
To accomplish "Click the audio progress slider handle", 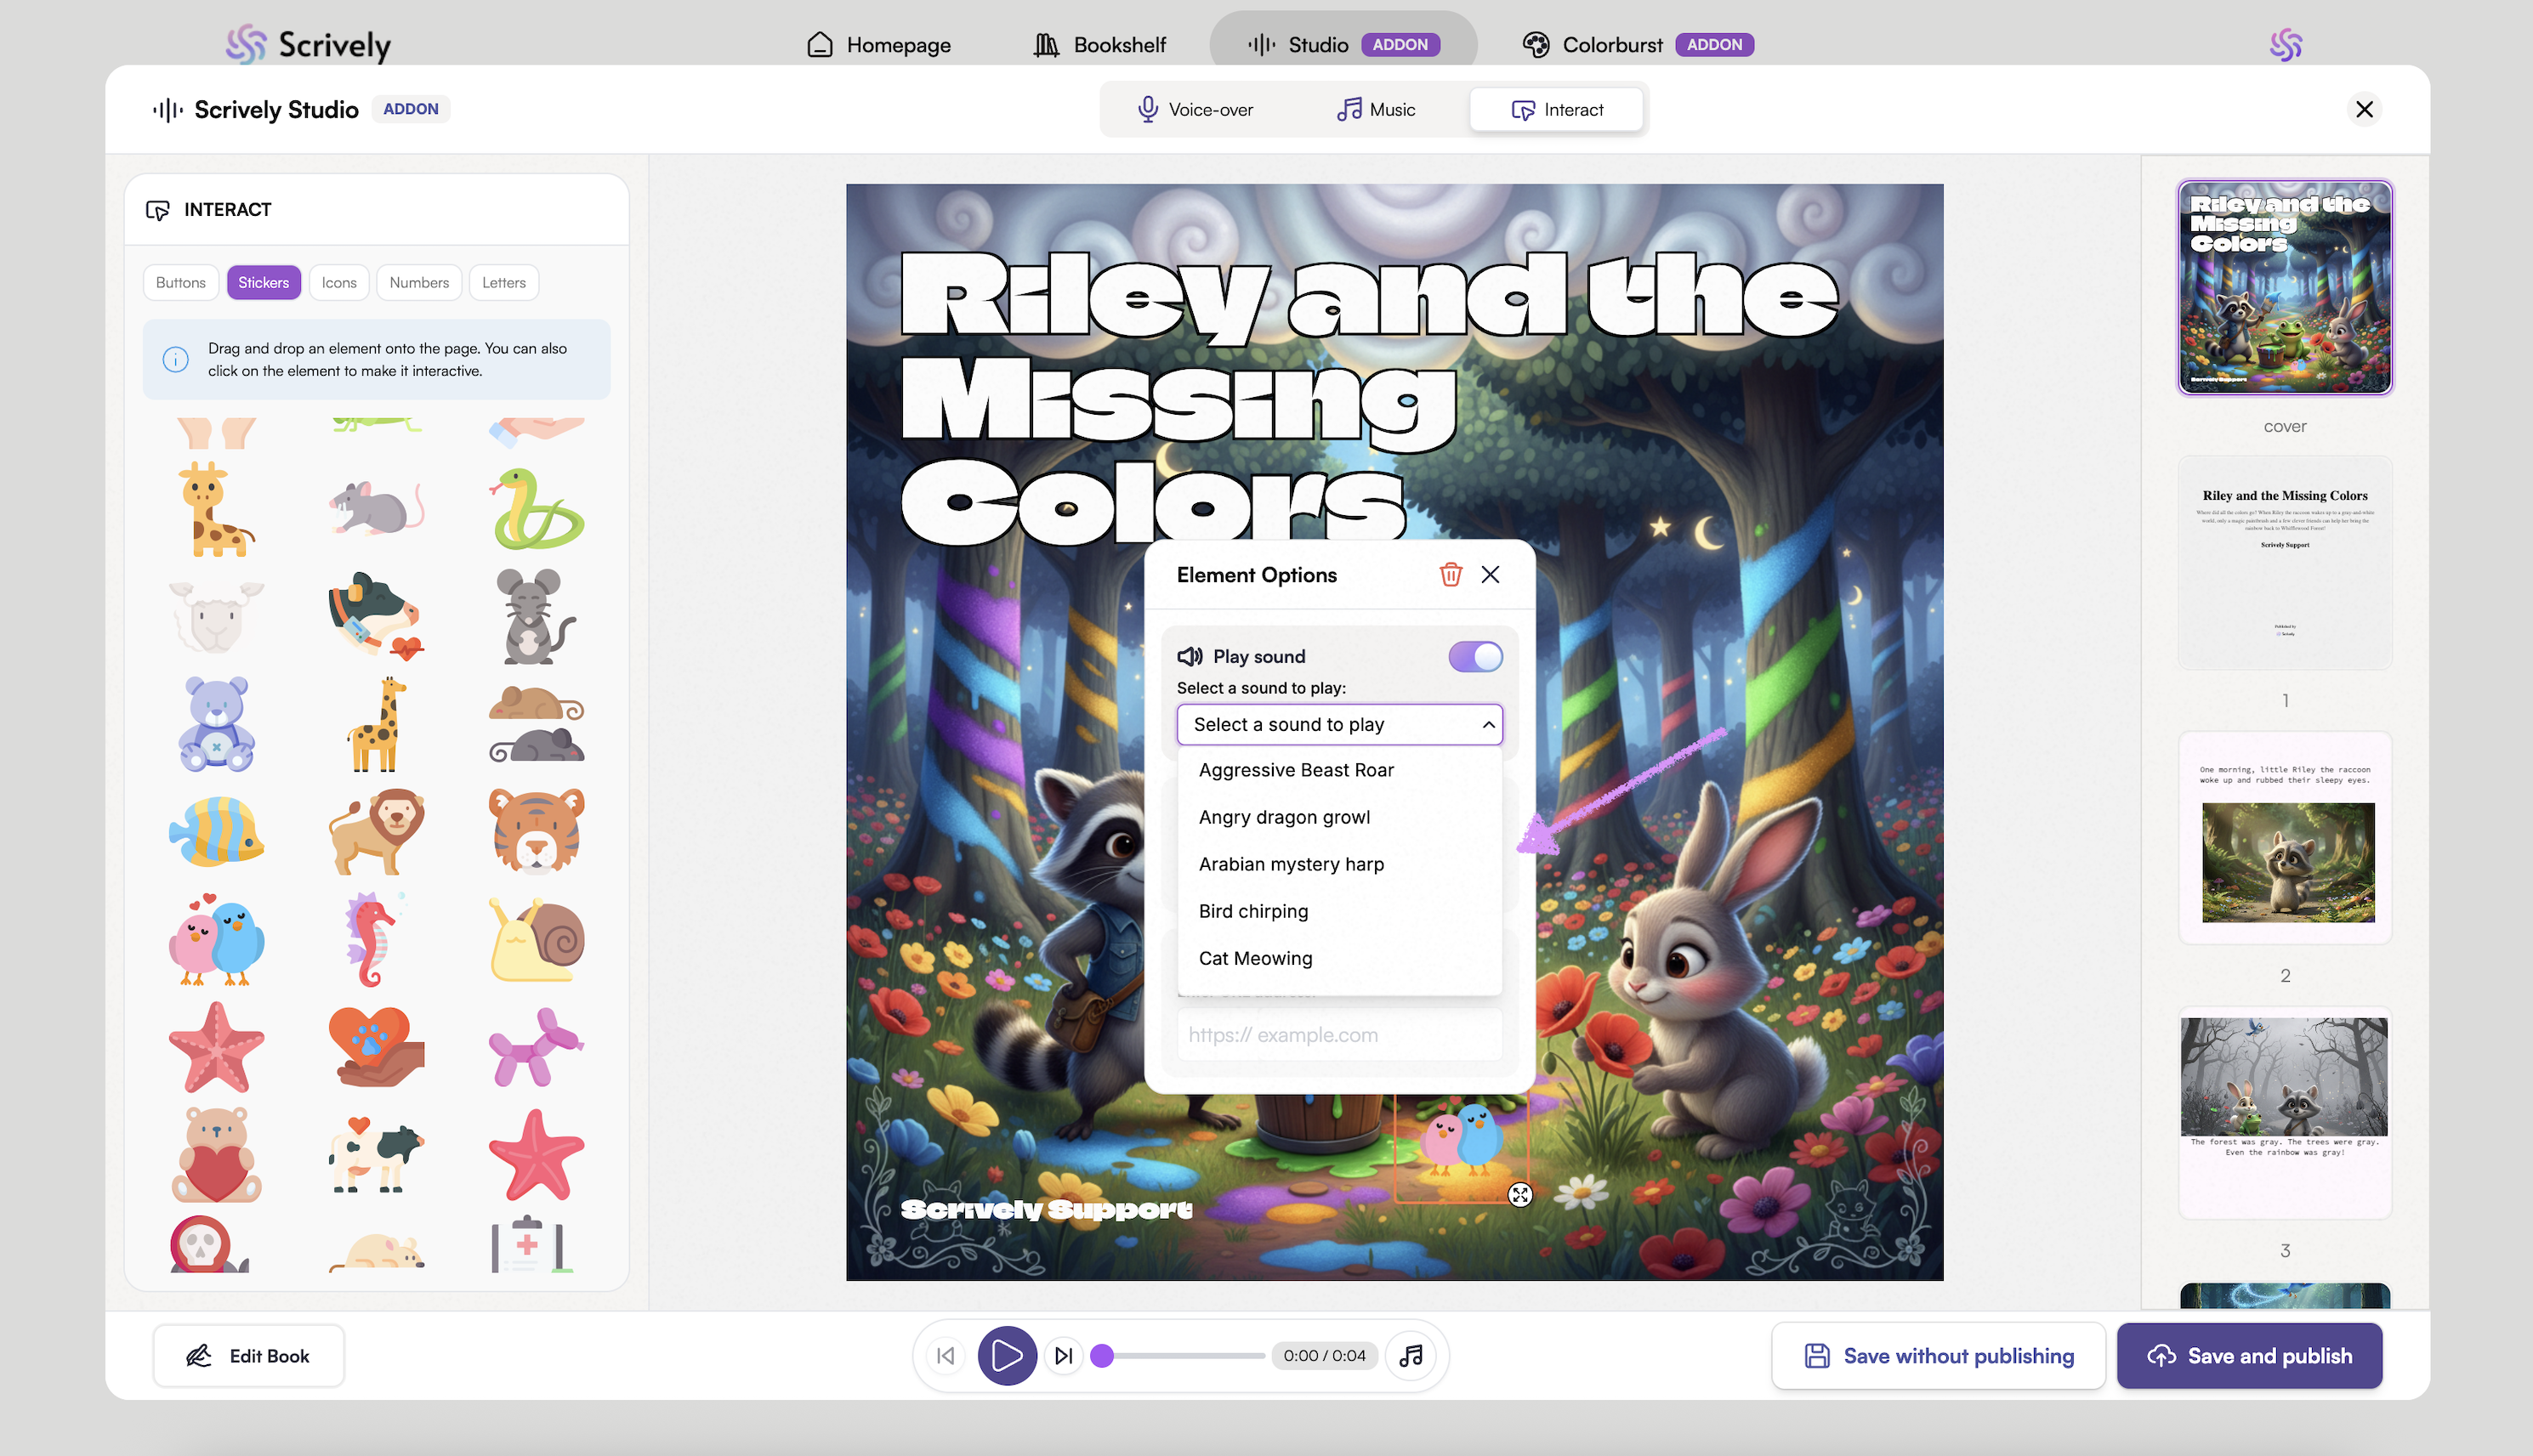I will 1101,1356.
